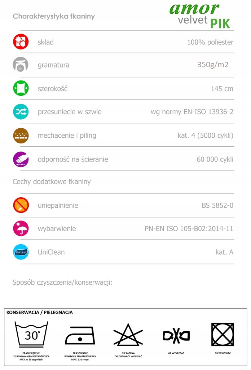Click the 30 degree hand wash symbol
This screenshot has width=251, height=370.
click(32, 335)
